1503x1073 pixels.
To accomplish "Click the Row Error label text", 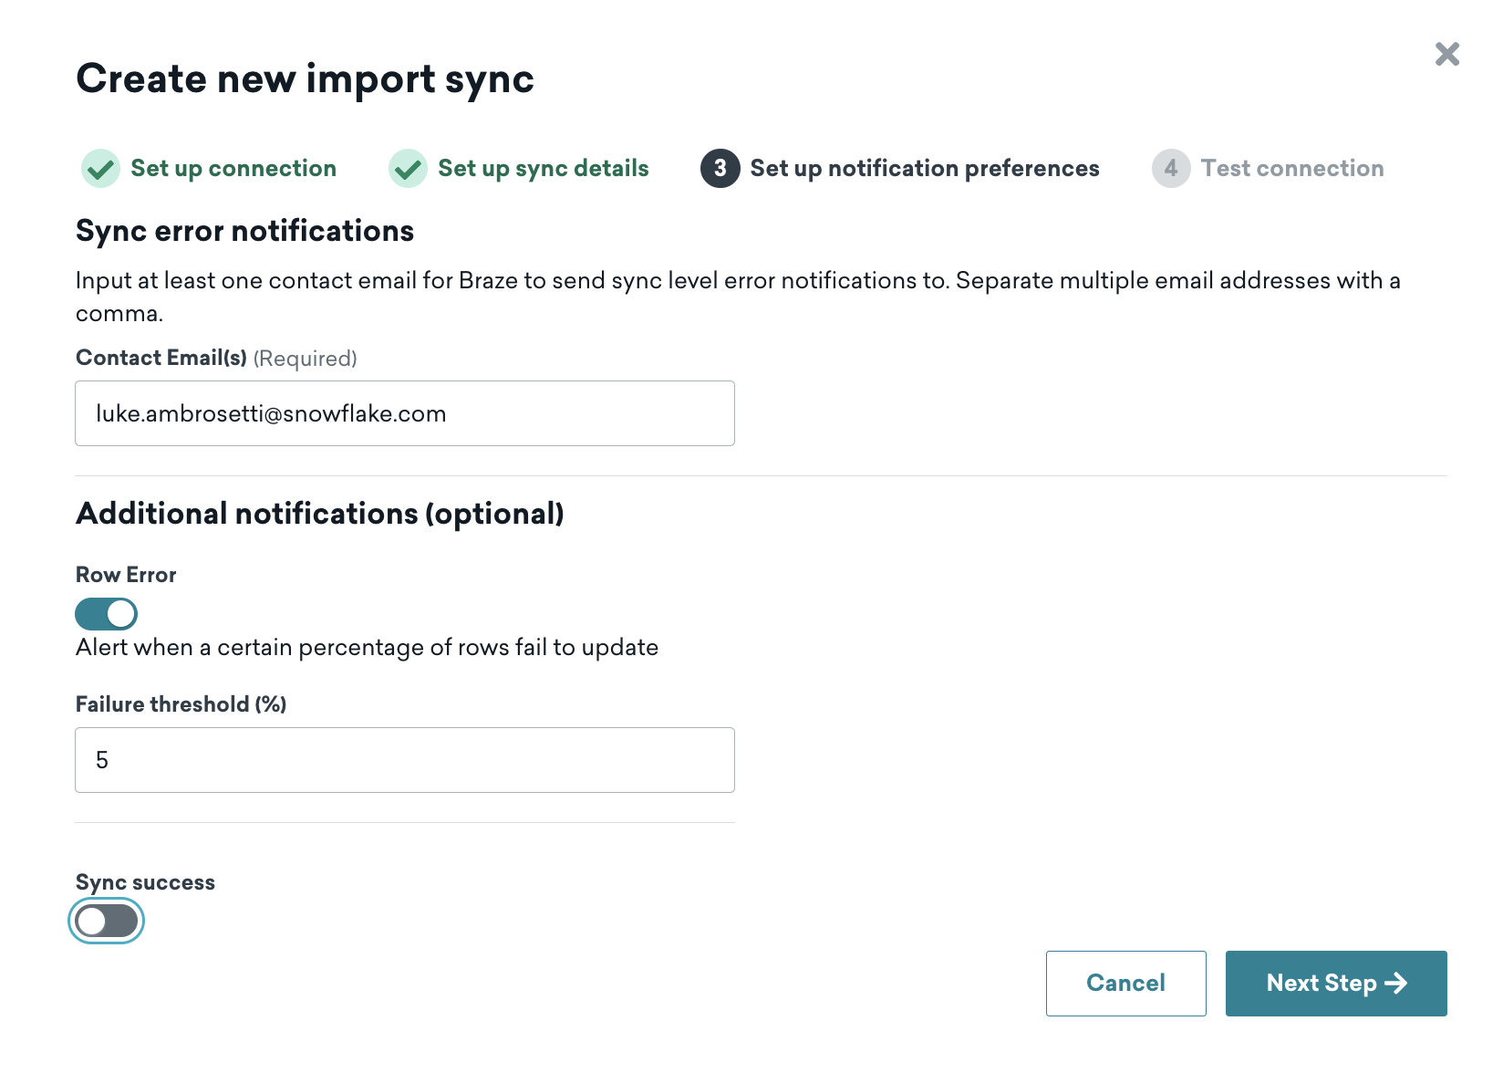I will click(x=126, y=575).
